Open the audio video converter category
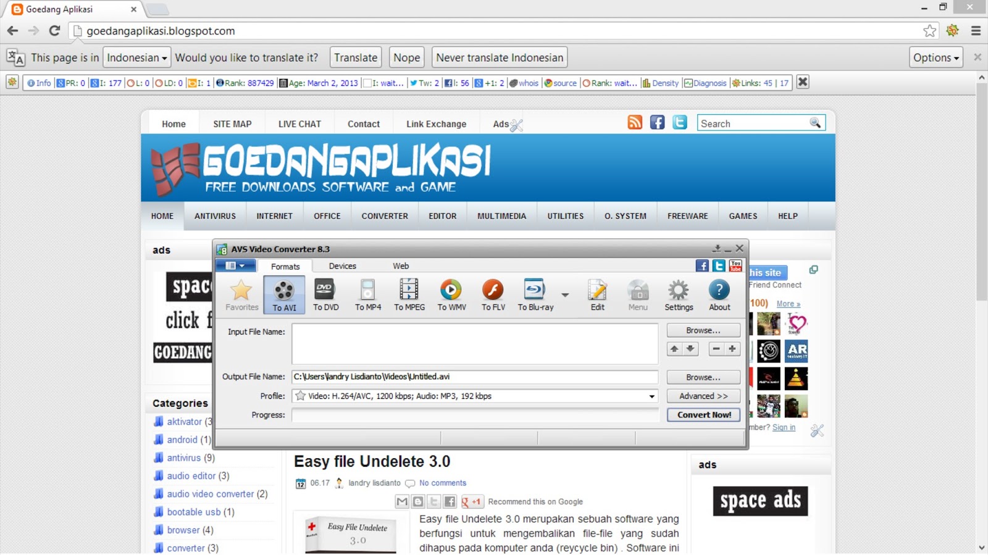988x555 pixels. (210, 494)
